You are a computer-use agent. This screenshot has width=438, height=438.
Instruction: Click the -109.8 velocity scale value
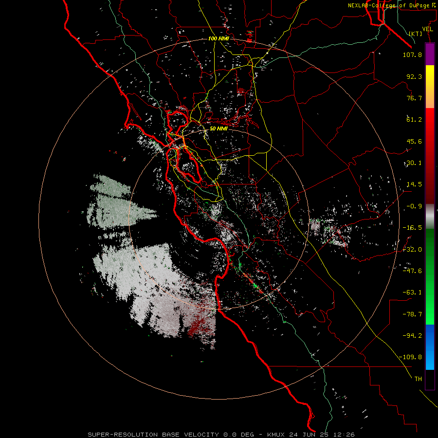pos(410,357)
